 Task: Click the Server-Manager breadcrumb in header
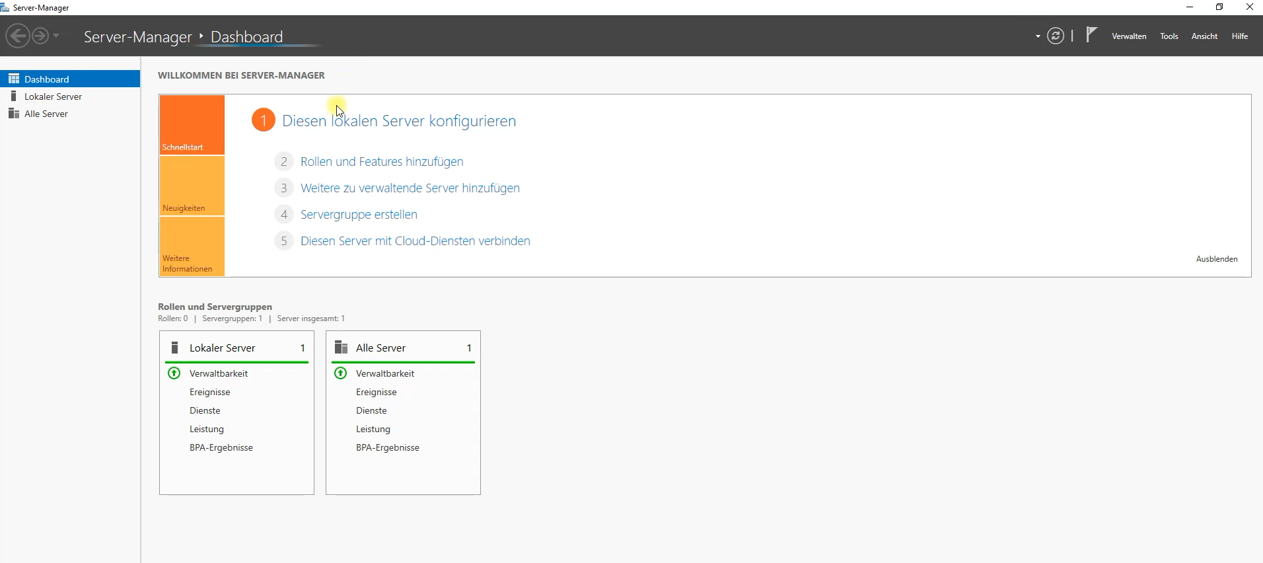138,37
